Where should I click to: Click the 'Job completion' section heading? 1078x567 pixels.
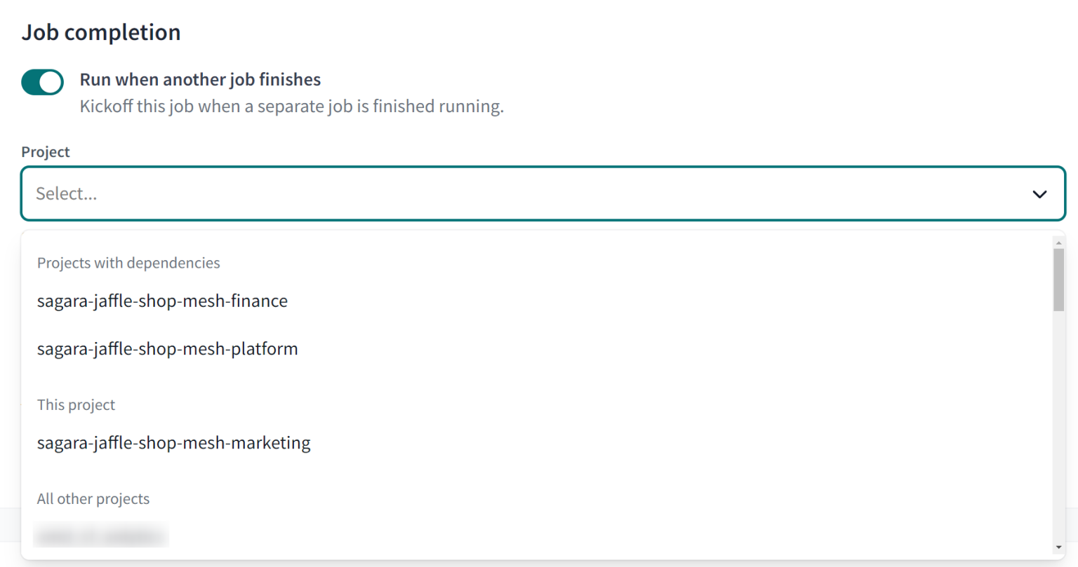[101, 32]
